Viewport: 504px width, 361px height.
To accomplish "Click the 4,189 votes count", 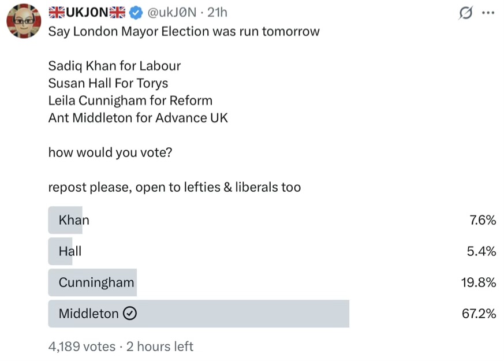I will 81,347.
